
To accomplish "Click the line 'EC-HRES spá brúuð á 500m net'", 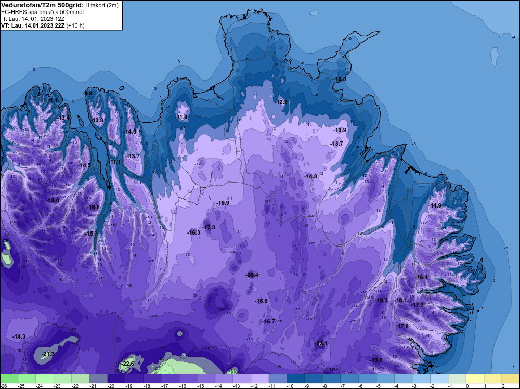I will [x=43, y=12].
